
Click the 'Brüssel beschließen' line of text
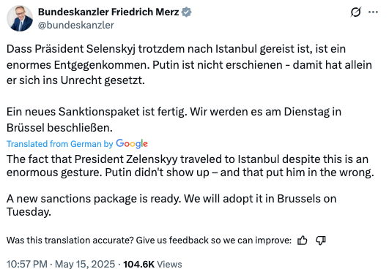tap(59, 128)
